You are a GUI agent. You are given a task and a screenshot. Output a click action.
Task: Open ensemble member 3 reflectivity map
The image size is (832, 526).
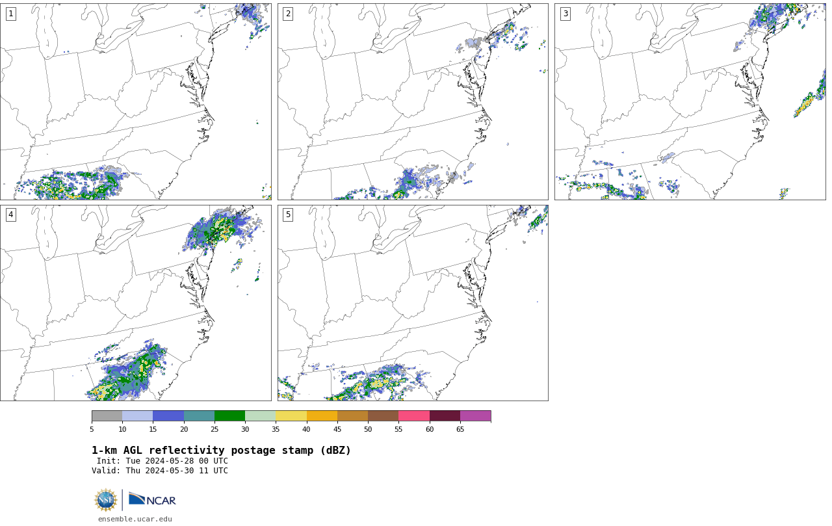[x=690, y=101]
